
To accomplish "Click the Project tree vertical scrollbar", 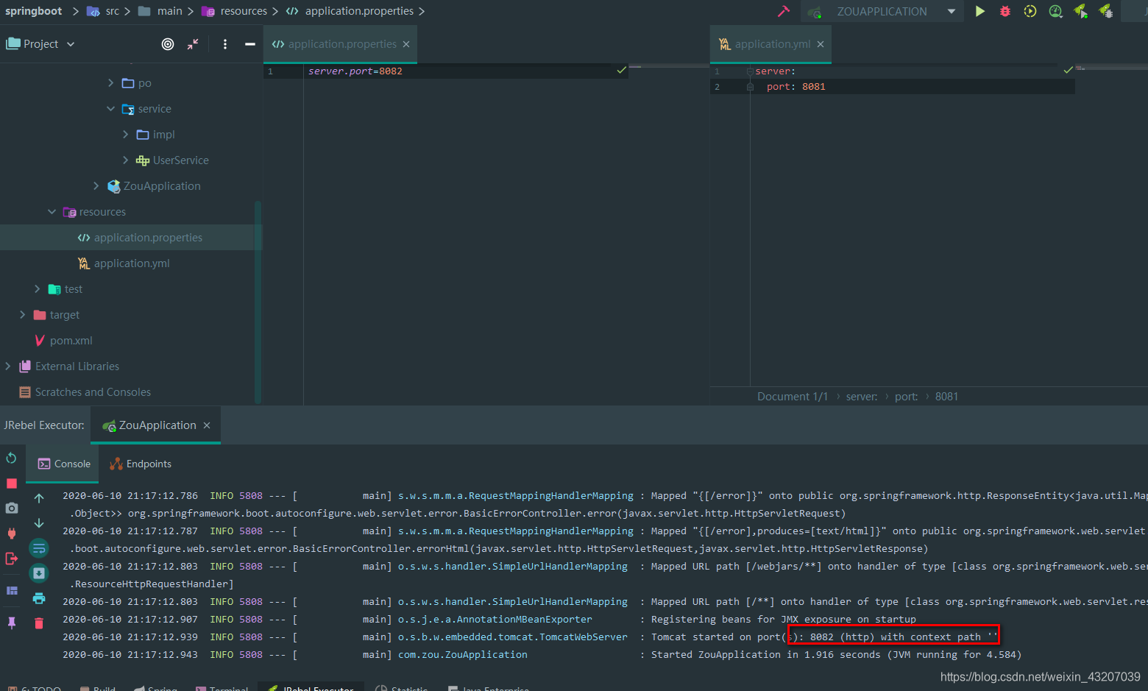I will tap(258, 302).
